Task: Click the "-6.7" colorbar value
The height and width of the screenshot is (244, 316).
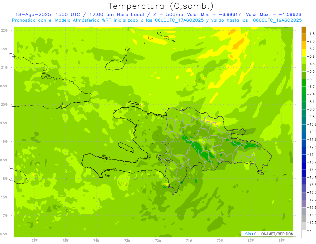Action: [x=311, y=87]
